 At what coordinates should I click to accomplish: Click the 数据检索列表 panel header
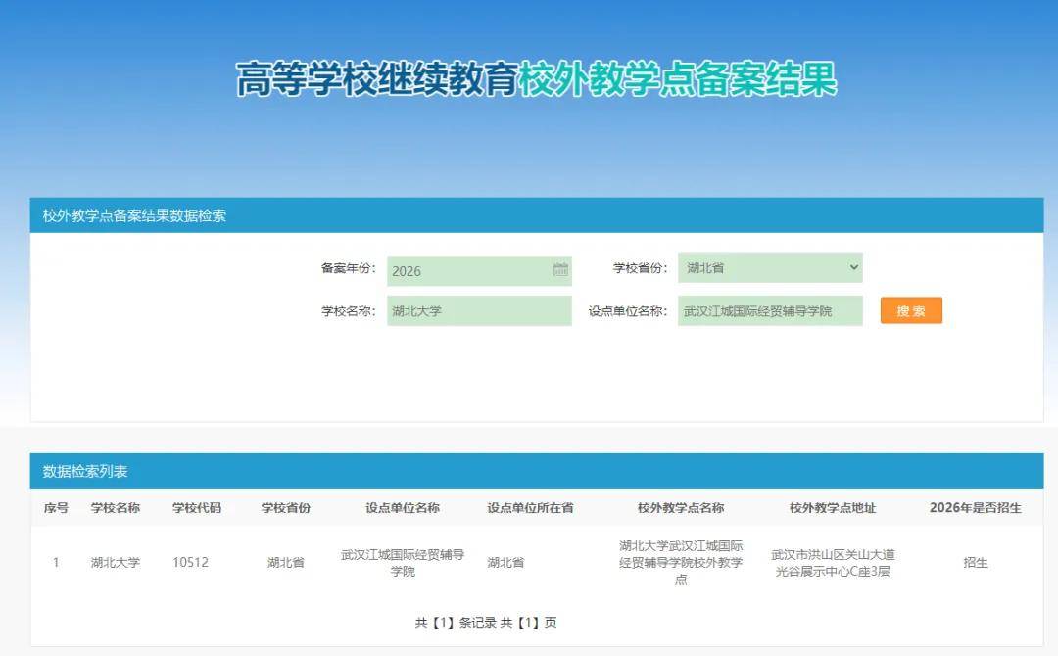[537, 471]
